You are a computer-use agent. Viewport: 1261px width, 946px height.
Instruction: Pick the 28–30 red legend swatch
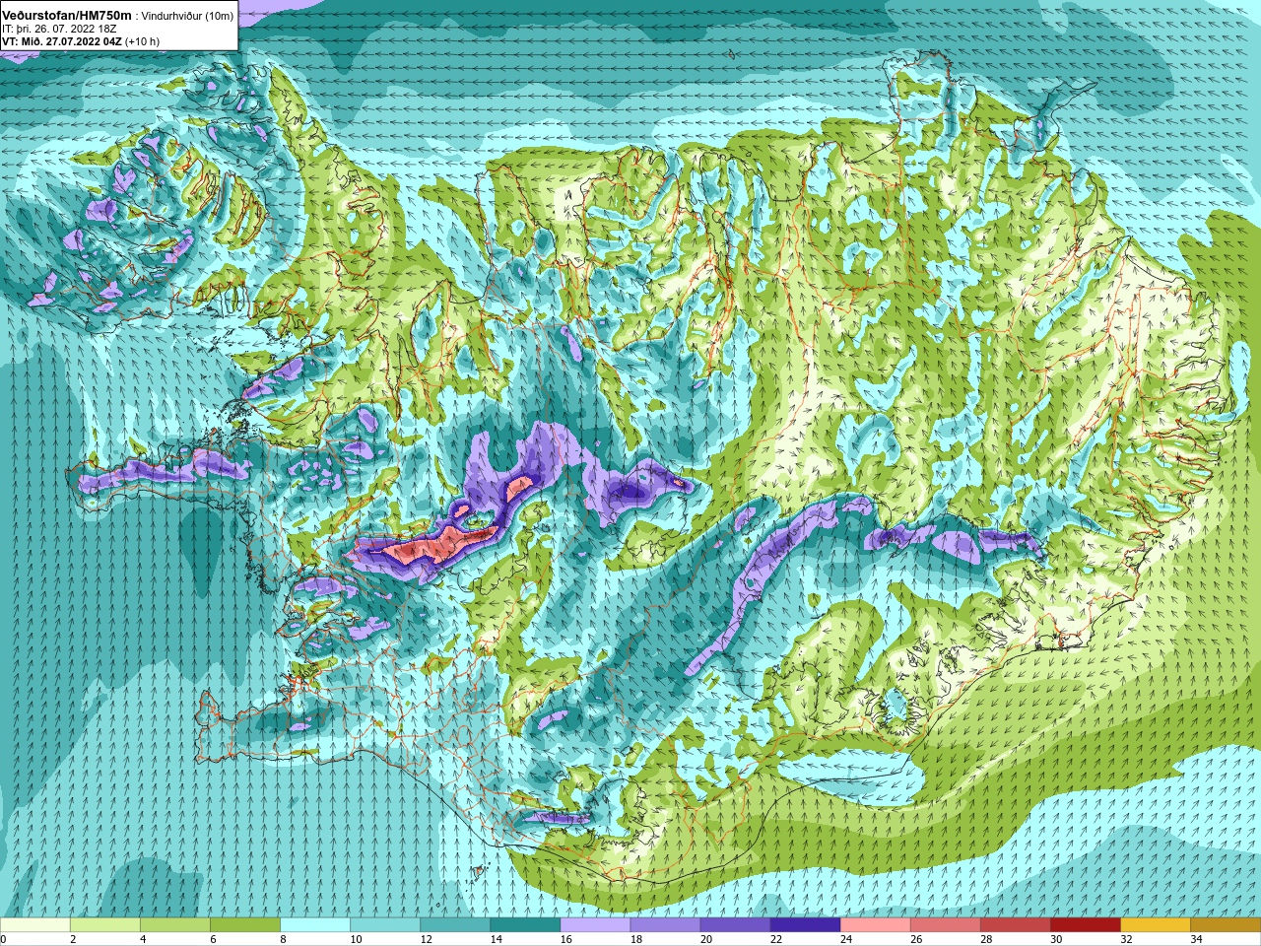pos(1015,925)
